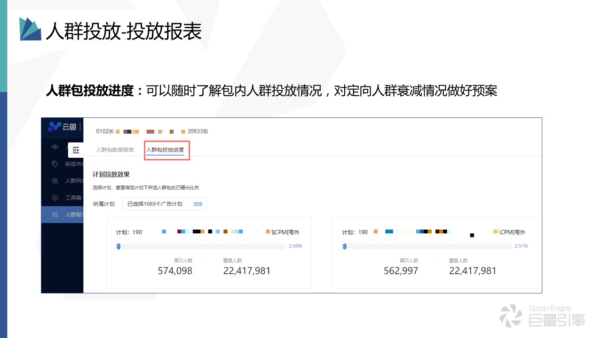Viewport: 602px width, 338px height.
Task: Click the 2.51% progress bar
Action: tap(427, 246)
